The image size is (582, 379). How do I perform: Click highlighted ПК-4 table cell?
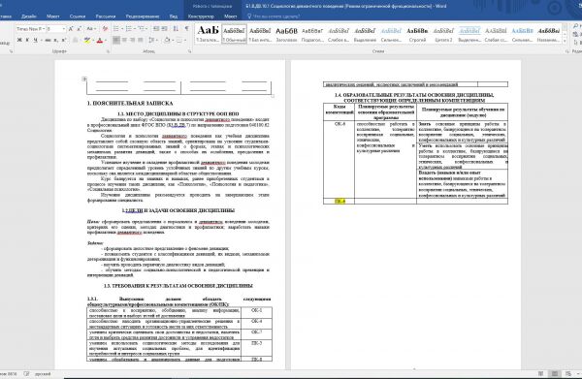pyautogui.click(x=339, y=202)
